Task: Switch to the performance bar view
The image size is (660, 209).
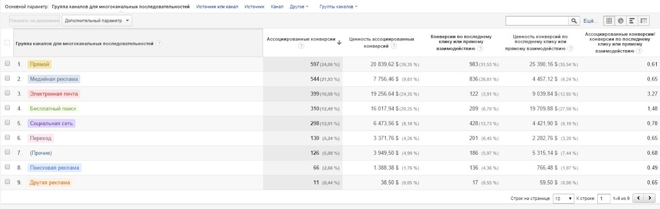Action: (632, 21)
